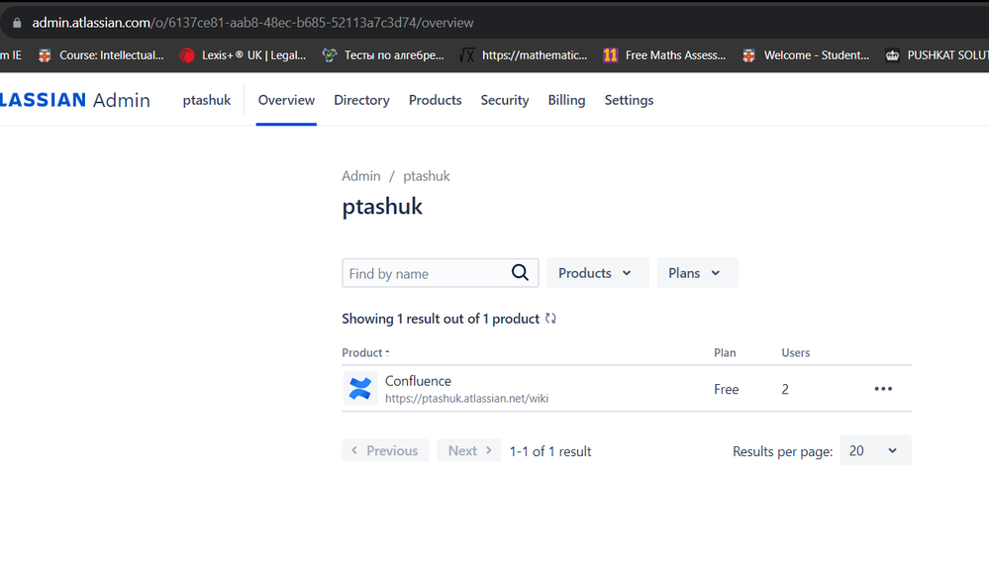Click the Users column header
The width and height of the screenshot is (989, 567).
point(795,352)
